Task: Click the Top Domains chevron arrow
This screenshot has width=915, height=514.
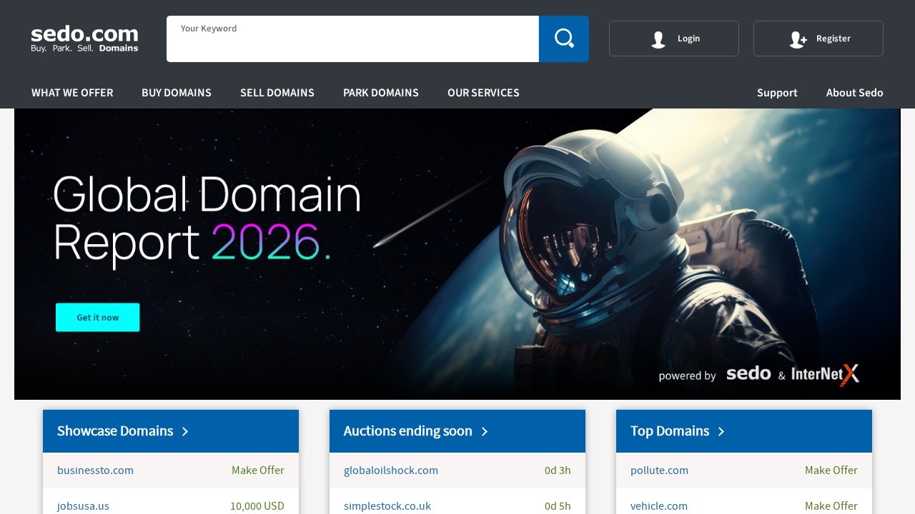Action: 721,431
